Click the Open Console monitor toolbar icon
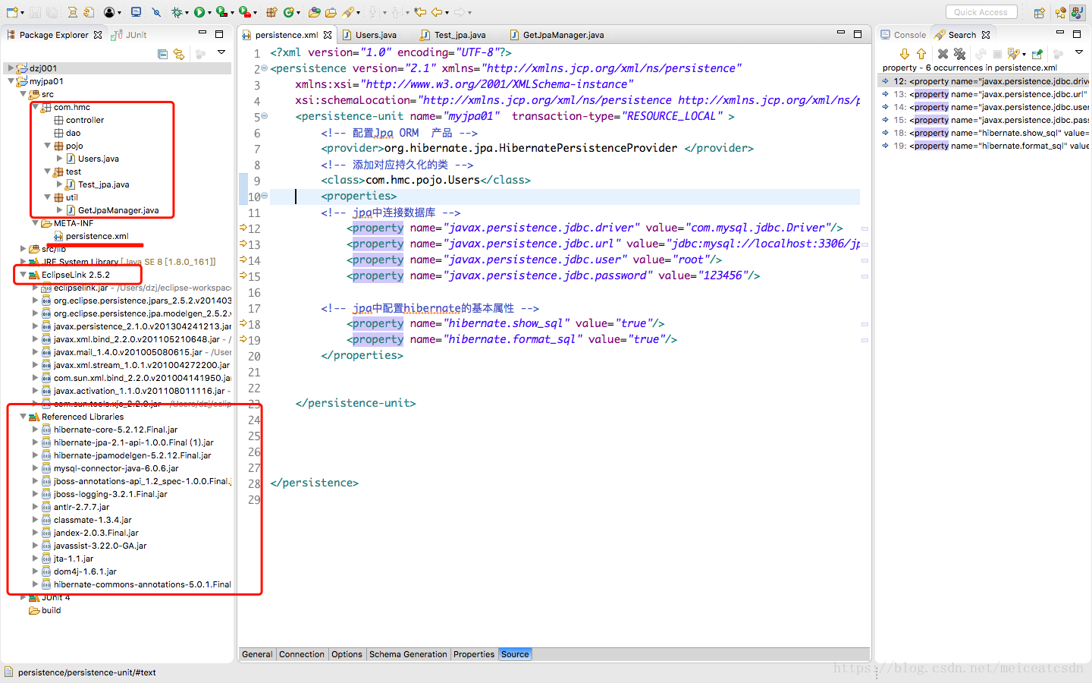The width and height of the screenshot is (1092, 683). [136, 12]
